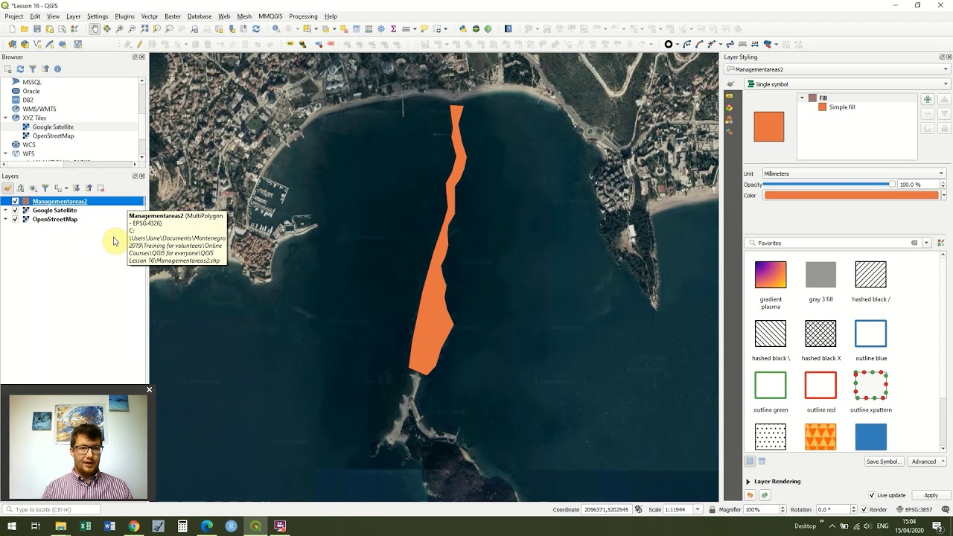
Task: Toggle visibility of OpenStreetMap layer
Action: (15, 219)
